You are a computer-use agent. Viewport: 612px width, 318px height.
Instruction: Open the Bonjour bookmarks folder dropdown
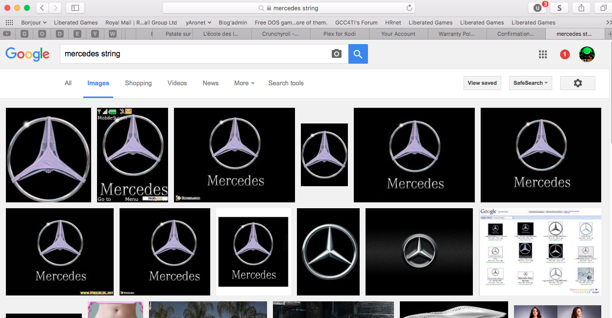34,23
